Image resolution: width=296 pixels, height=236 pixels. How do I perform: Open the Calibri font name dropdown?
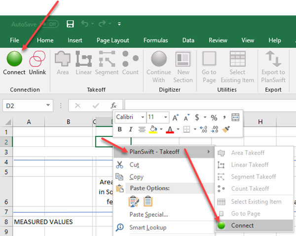[143, 117]
